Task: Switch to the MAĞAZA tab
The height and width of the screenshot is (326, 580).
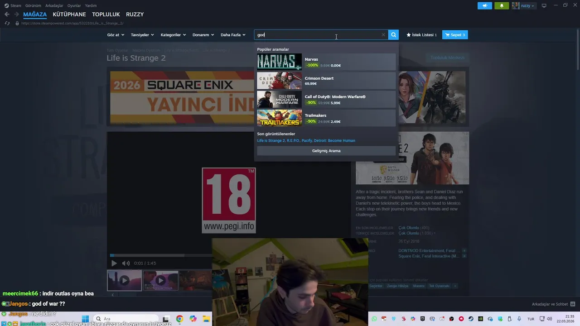Action: 35,14
